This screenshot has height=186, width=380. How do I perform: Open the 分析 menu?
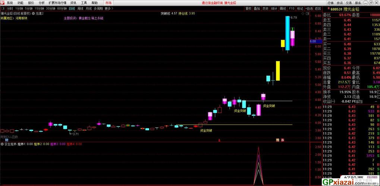pyautogui.click(x=41, y=3)
